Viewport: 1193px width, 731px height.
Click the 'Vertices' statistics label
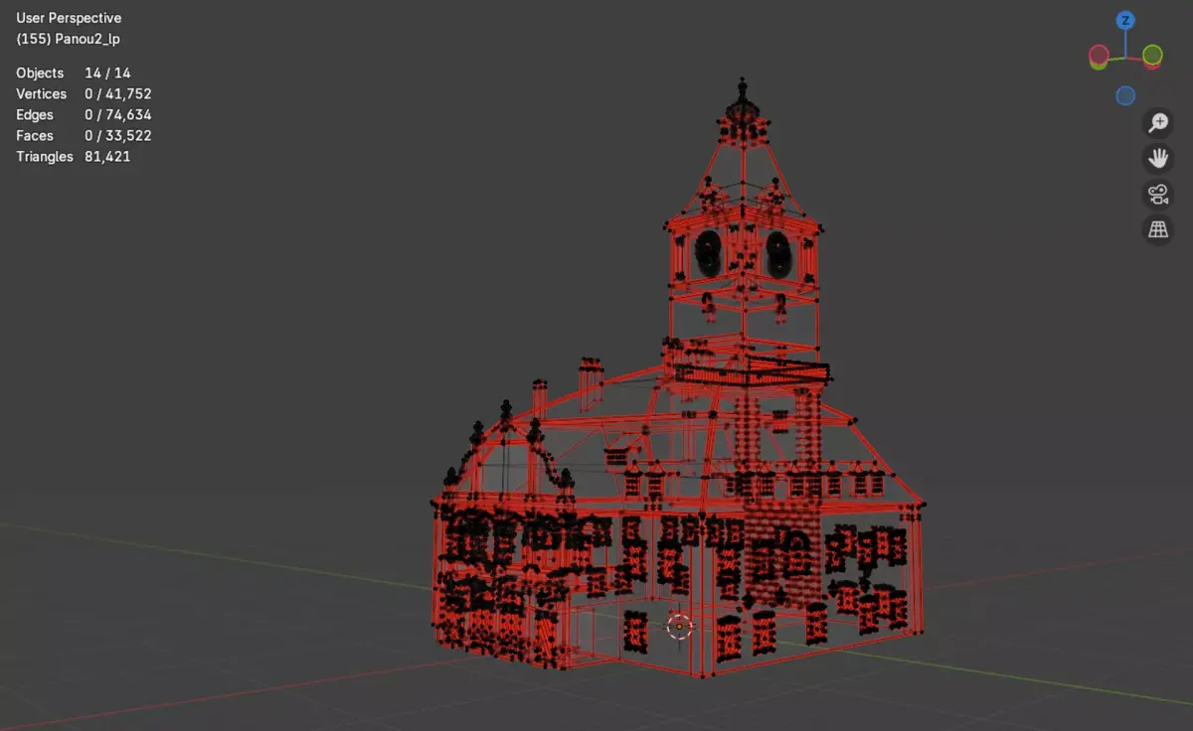click(x=42, y=93)
